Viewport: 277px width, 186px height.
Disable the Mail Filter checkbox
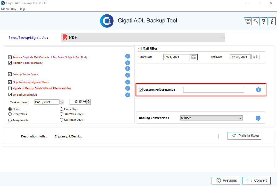coord(140,48)
